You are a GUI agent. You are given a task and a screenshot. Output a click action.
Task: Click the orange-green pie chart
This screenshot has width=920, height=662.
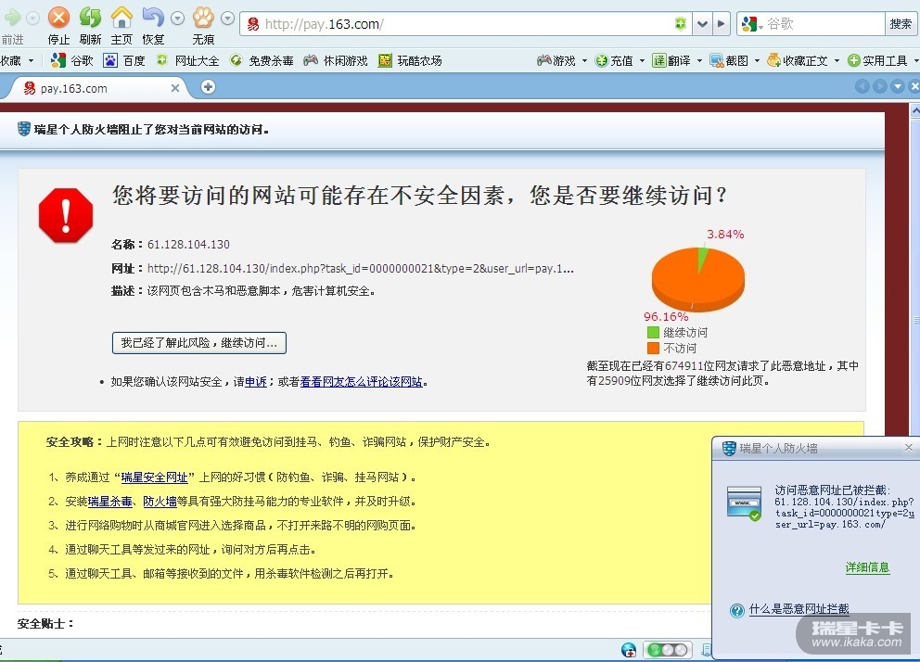[x=697, y=278]
